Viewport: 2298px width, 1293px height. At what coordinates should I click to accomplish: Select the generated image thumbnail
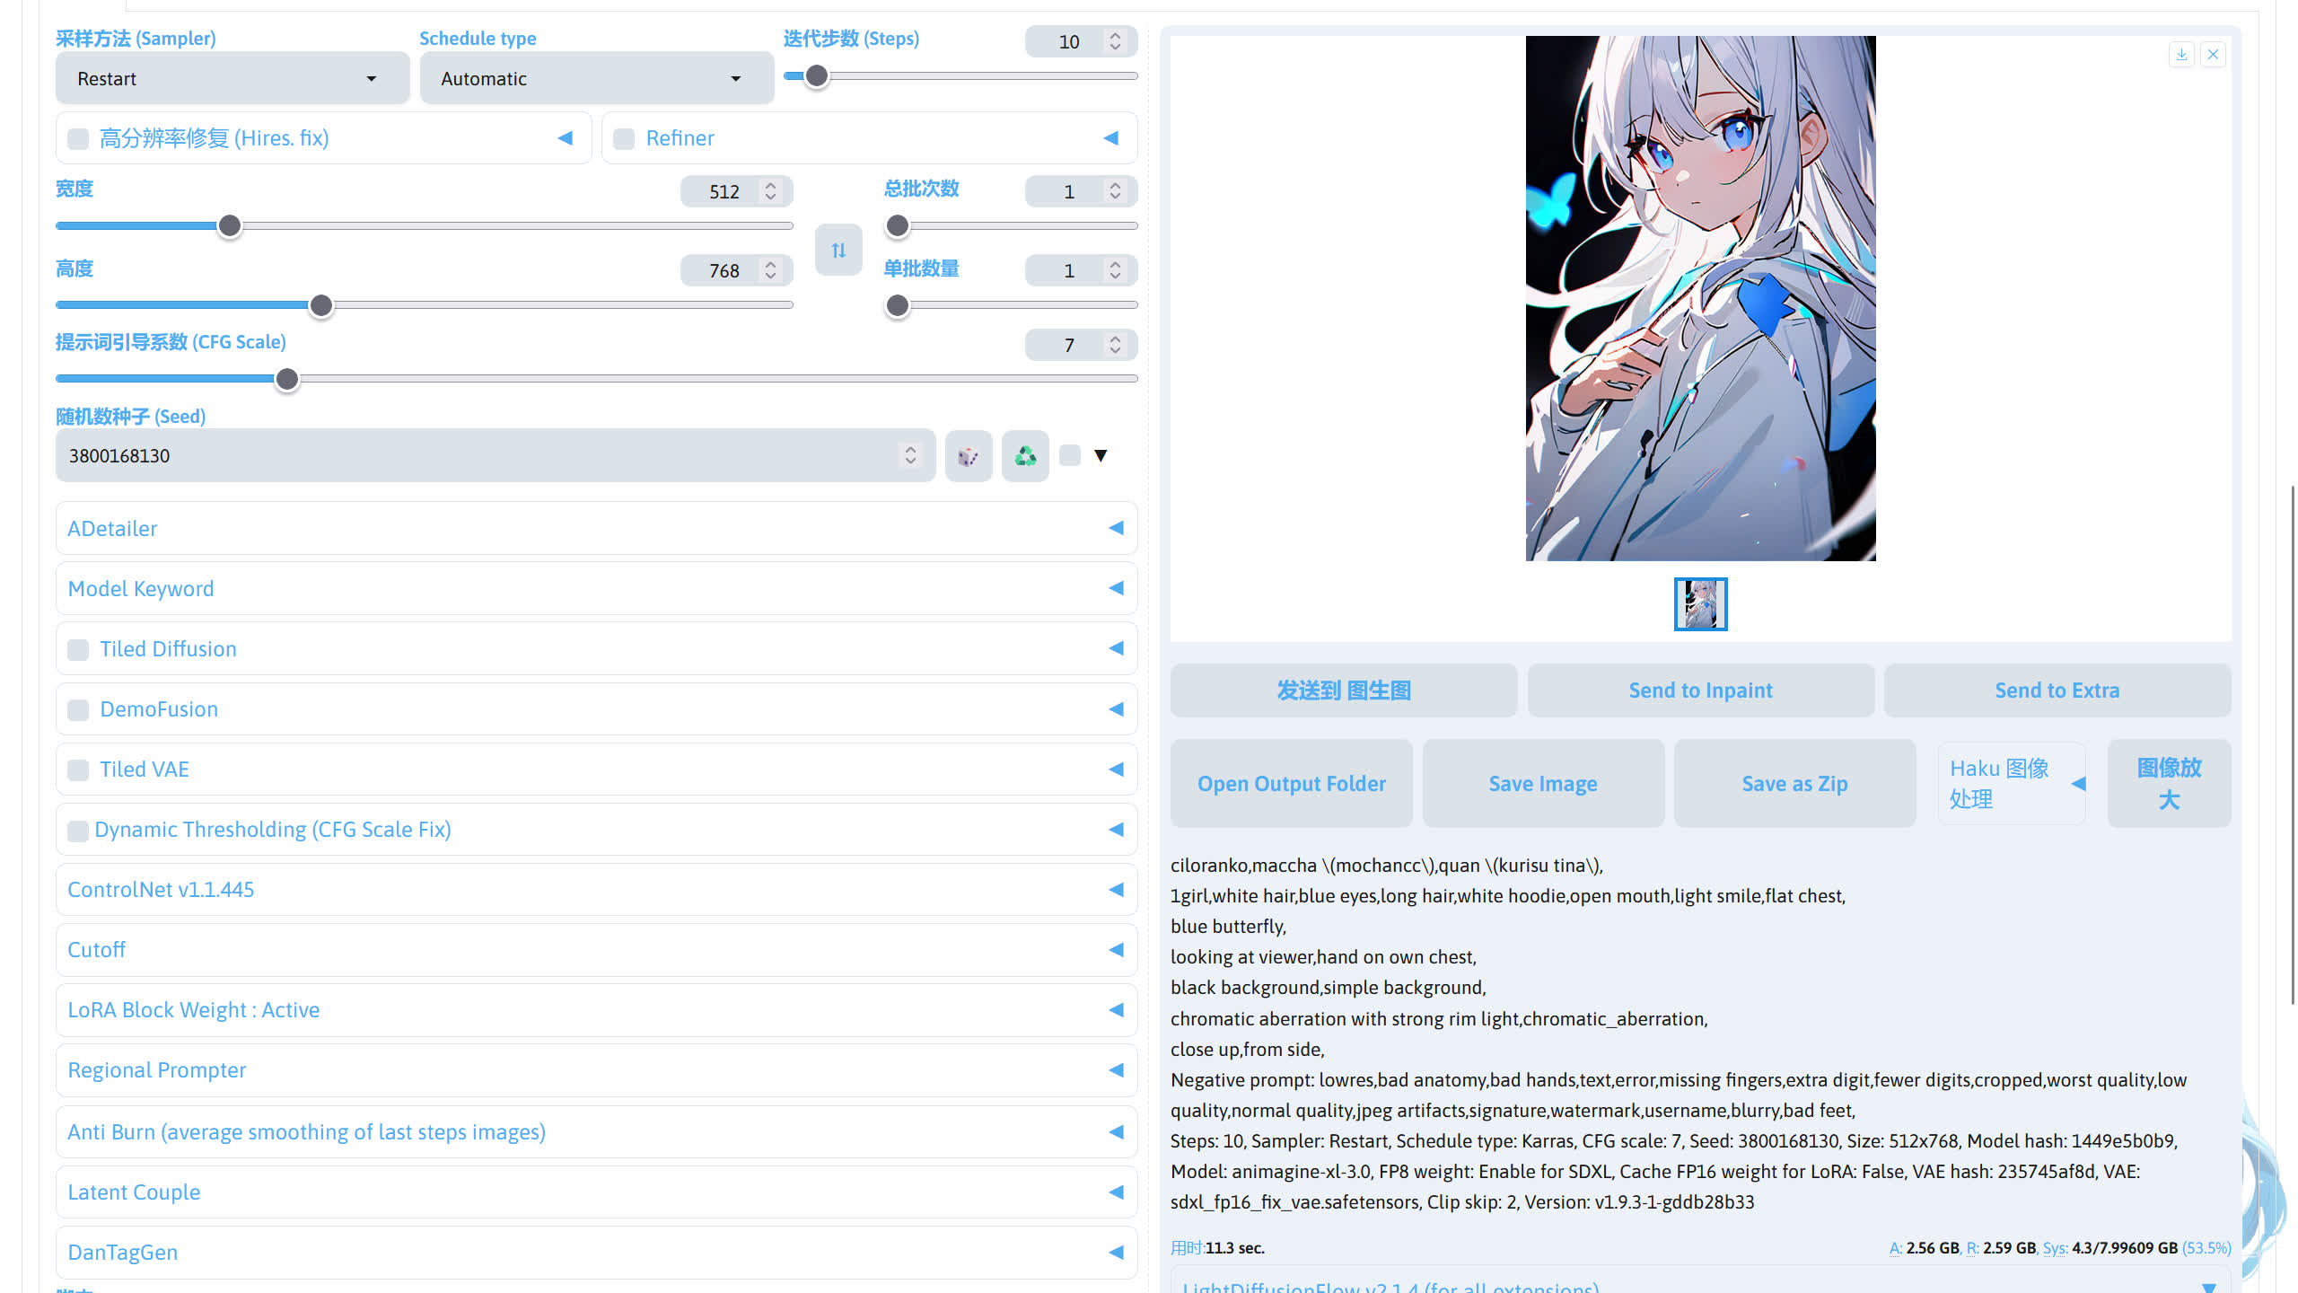[1700, 604]
